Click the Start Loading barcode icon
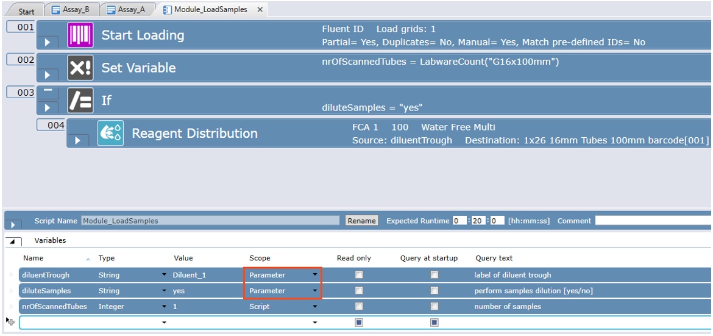 (x=80, y=35)
